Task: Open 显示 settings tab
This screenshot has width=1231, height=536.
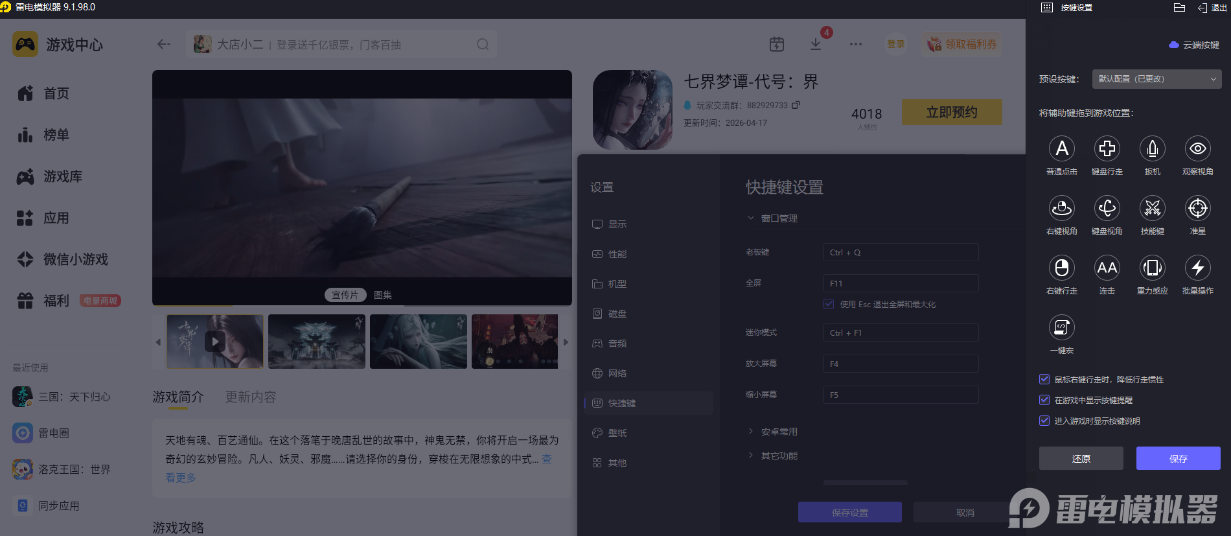Action: [648, 224]
